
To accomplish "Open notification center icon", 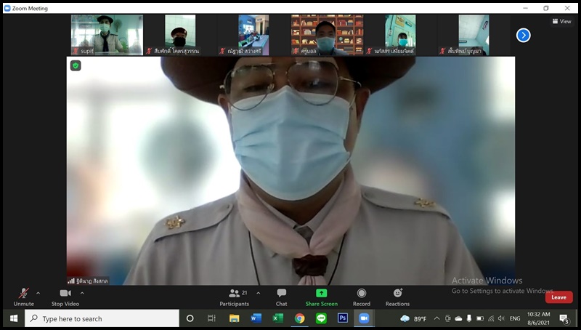I will pyautogui.click(x=564, y=318).
